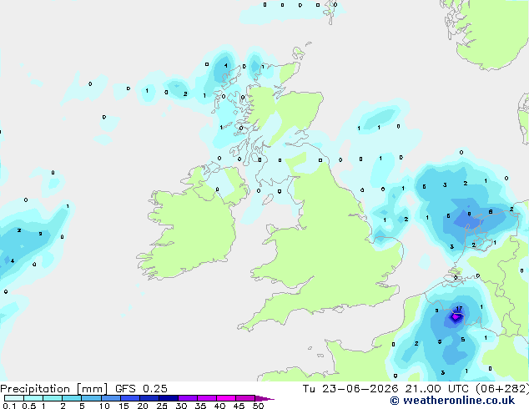Click the legend scale label '0.1'
The height and width of the screenshot is (409, 529).
click(9, 406)
